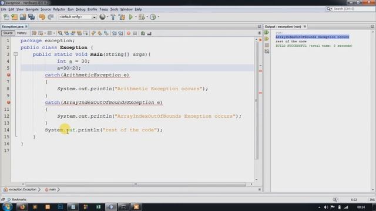Viewport: 376px width, 211px height.
Task: Open the File menu
Action: tap(4, 9)
